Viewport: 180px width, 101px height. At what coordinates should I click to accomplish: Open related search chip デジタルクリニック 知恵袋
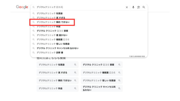58,65
